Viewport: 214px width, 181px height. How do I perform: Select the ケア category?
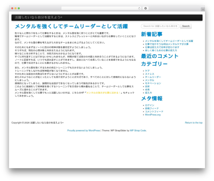147,71
